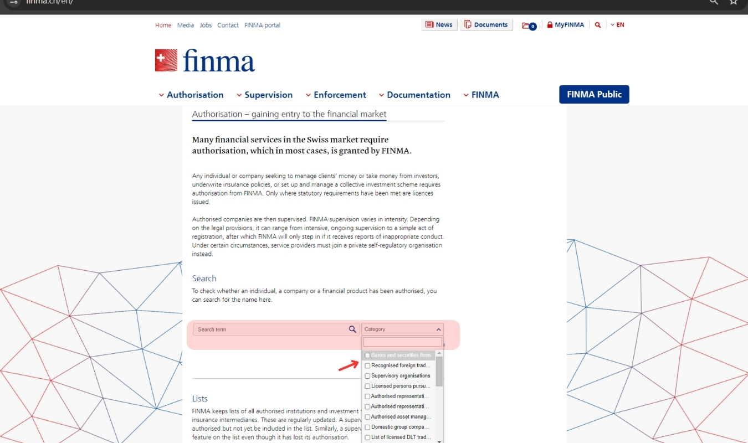Select the Authorised asset manag... checkbox
Screen dimensions: 748x443
click(x=367, y=417)
